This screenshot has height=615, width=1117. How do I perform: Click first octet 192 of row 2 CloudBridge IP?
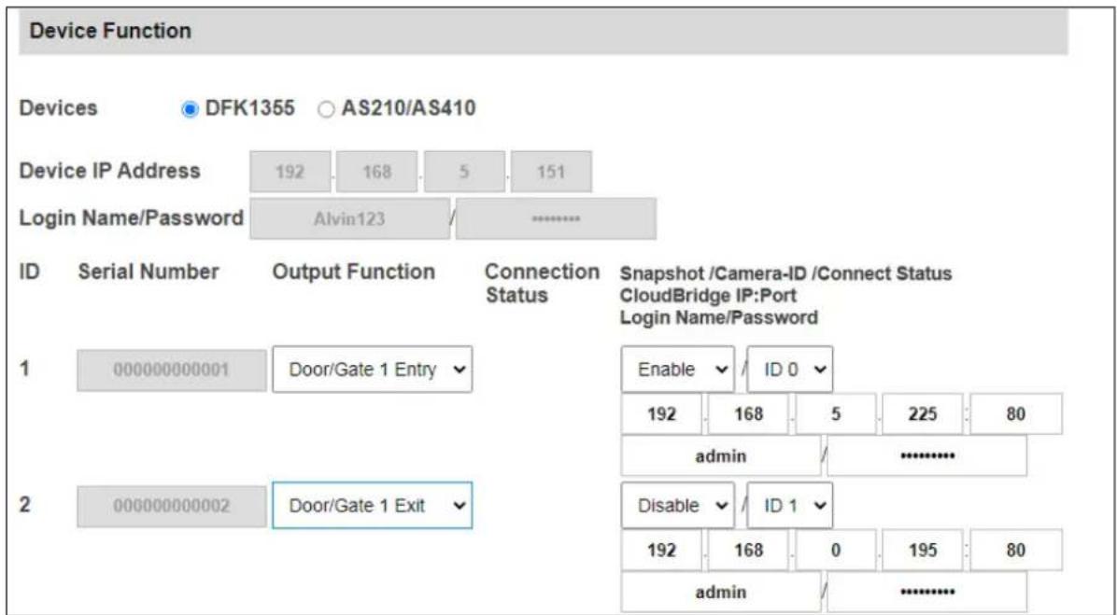tap(661, 550)
